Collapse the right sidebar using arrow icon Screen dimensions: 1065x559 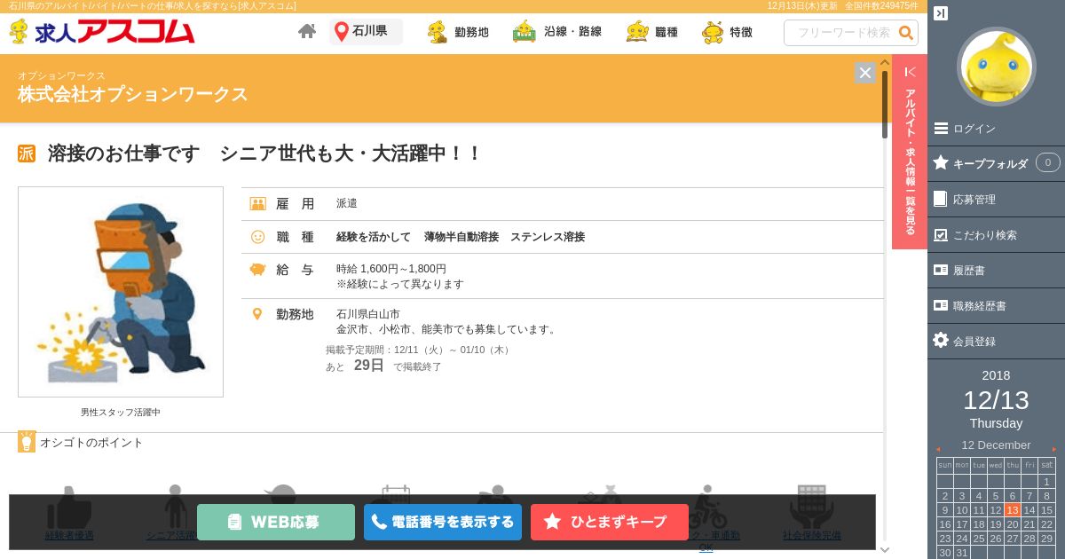[x=941, y=13]
